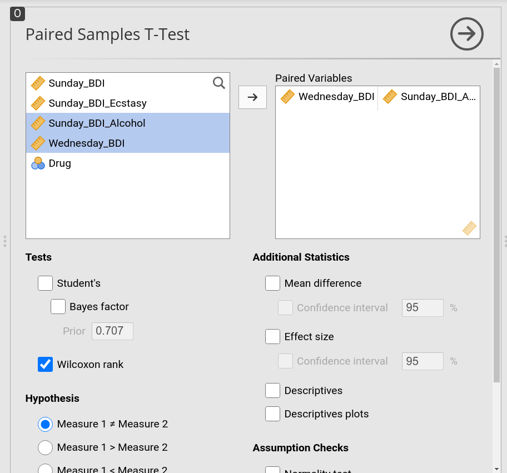
Task: Select Sunday_BDI_A... in paired variables
Action: click(429, 97)
